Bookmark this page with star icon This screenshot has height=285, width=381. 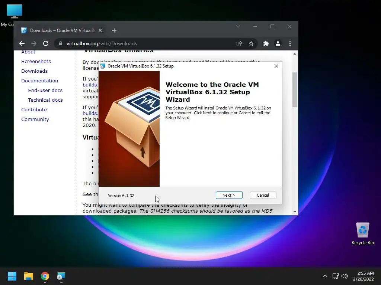pos(251,43)
